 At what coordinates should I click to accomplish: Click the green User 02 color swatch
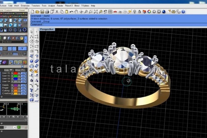[x=16, y=76]
